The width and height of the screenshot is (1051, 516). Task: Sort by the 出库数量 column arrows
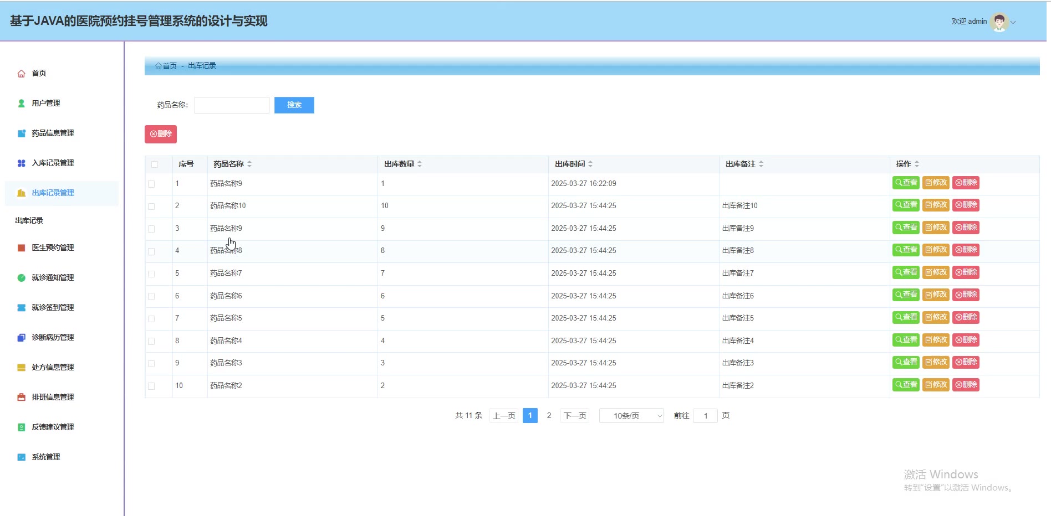tap(420, 164)
